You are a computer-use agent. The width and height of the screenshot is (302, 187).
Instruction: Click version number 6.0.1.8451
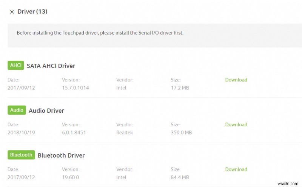click(73, 133)
